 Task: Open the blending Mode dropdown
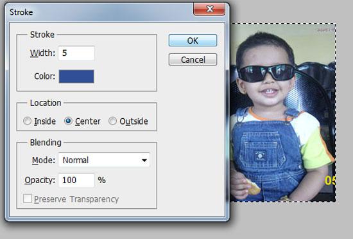(104, 160)
